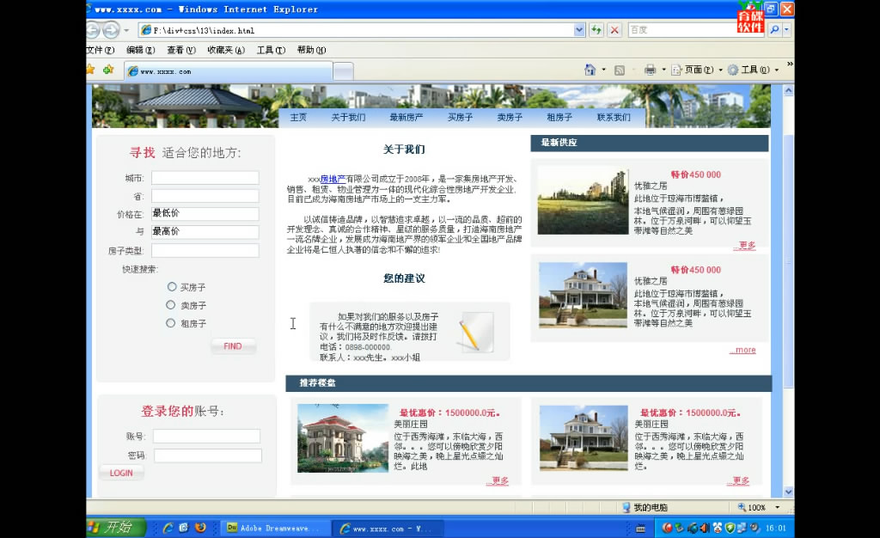Open the recent pages dropdown beside Forward
Screen dimensions: 880x538
pyautogui.click(x=126, y=30)
